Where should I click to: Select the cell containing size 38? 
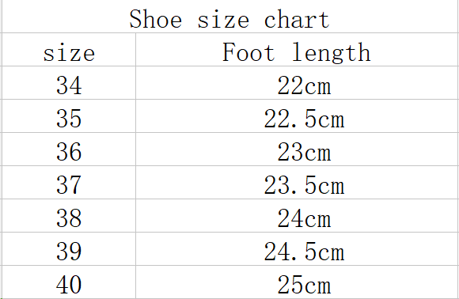(69, 216)
